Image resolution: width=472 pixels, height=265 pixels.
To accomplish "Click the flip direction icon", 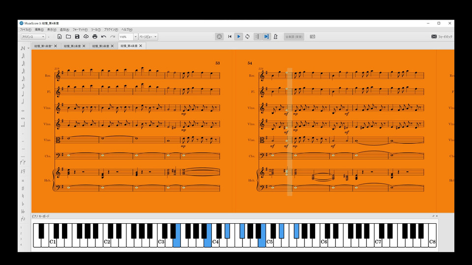I will pos(23,219).
